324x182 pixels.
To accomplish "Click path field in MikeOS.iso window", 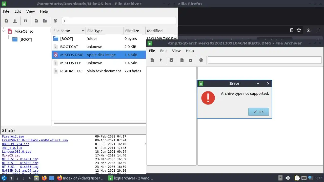I will click(x=119, y=21).
